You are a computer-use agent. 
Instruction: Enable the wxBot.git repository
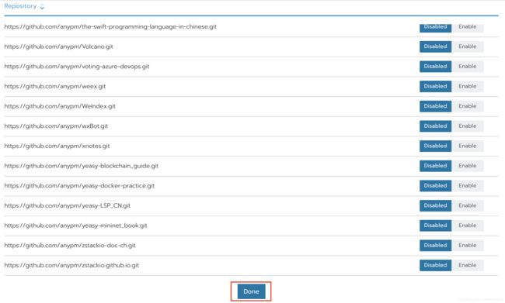(x=468, y=126)
